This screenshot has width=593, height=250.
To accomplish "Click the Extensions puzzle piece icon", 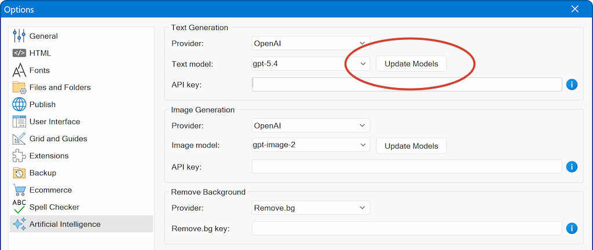I will click(x=19, y=156).
